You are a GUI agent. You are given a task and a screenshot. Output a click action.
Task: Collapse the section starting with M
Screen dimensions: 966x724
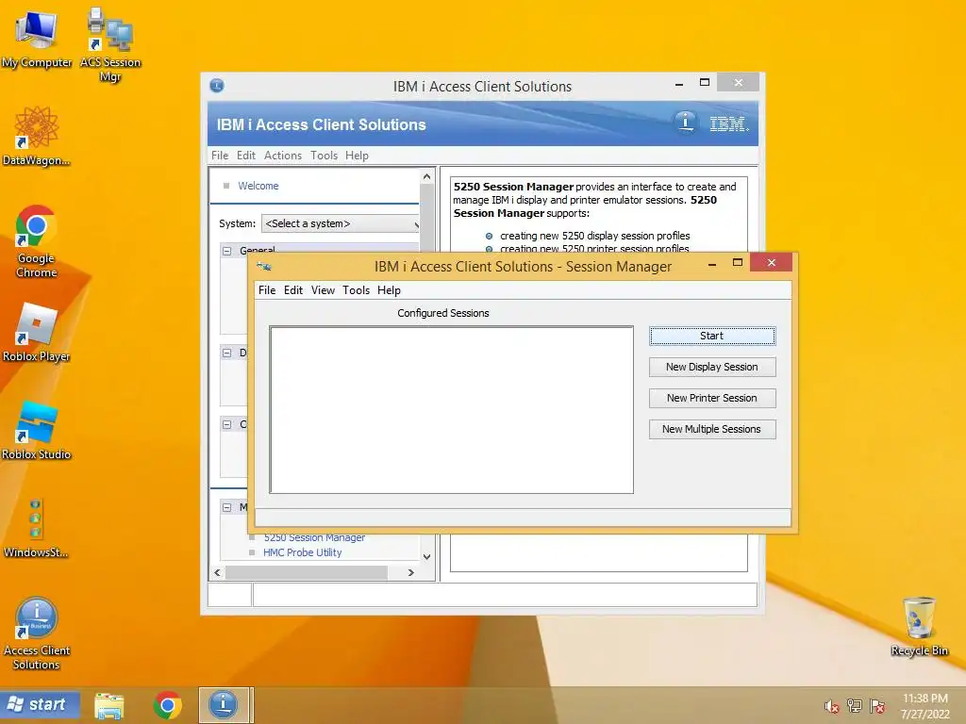click(227, 507)
